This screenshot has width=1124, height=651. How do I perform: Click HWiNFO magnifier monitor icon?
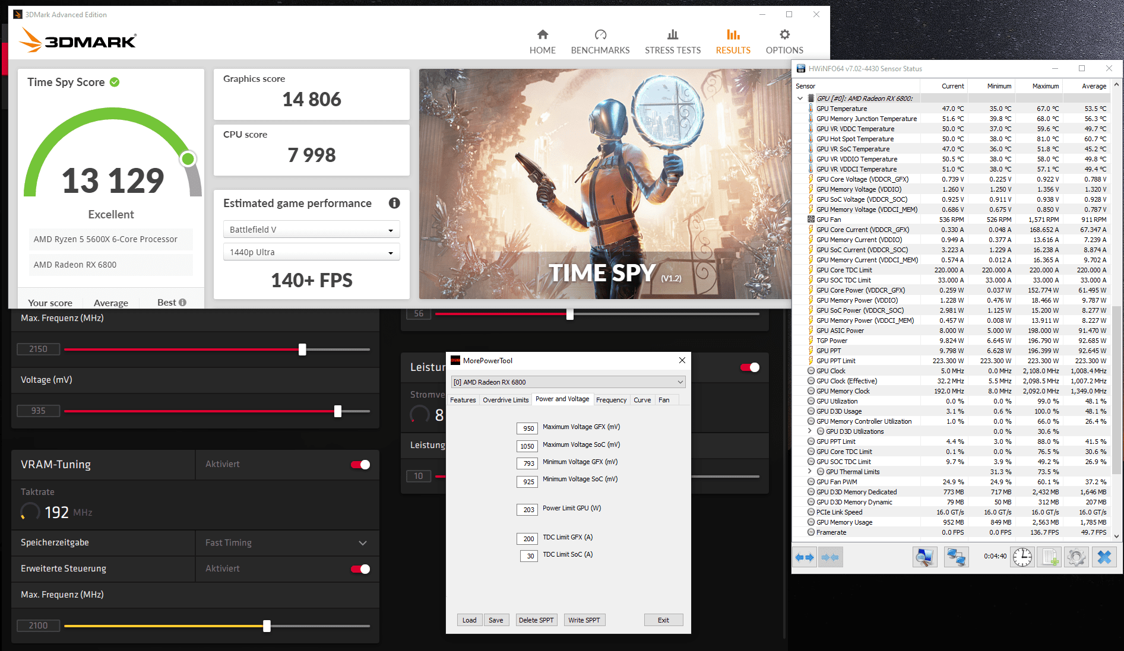tap(924, 557)
